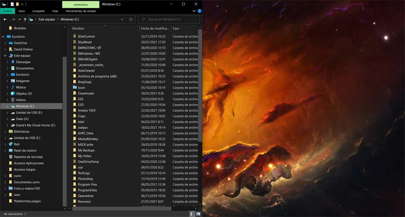
Task: Click the Back navigation arrow
Action: tap(5, 19)
